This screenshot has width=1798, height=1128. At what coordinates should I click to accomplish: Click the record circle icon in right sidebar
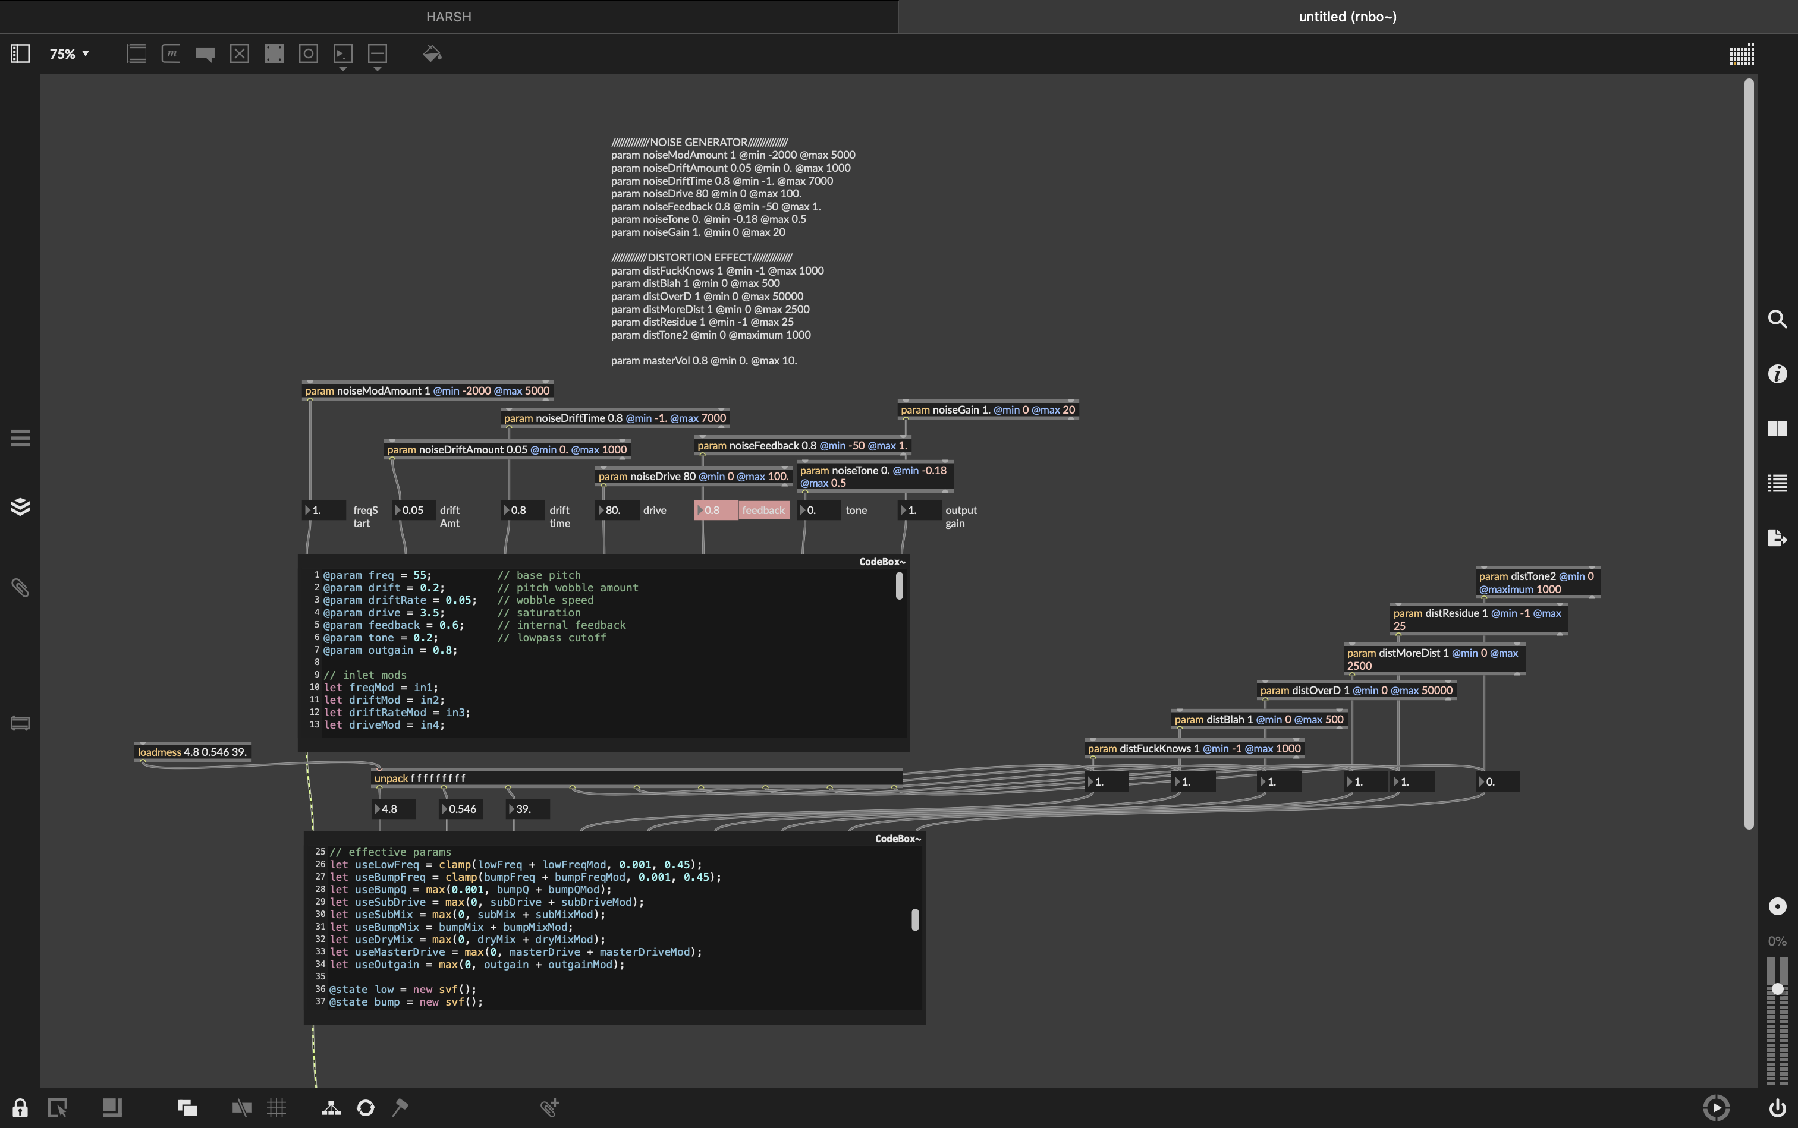[x=1777, y=906]
